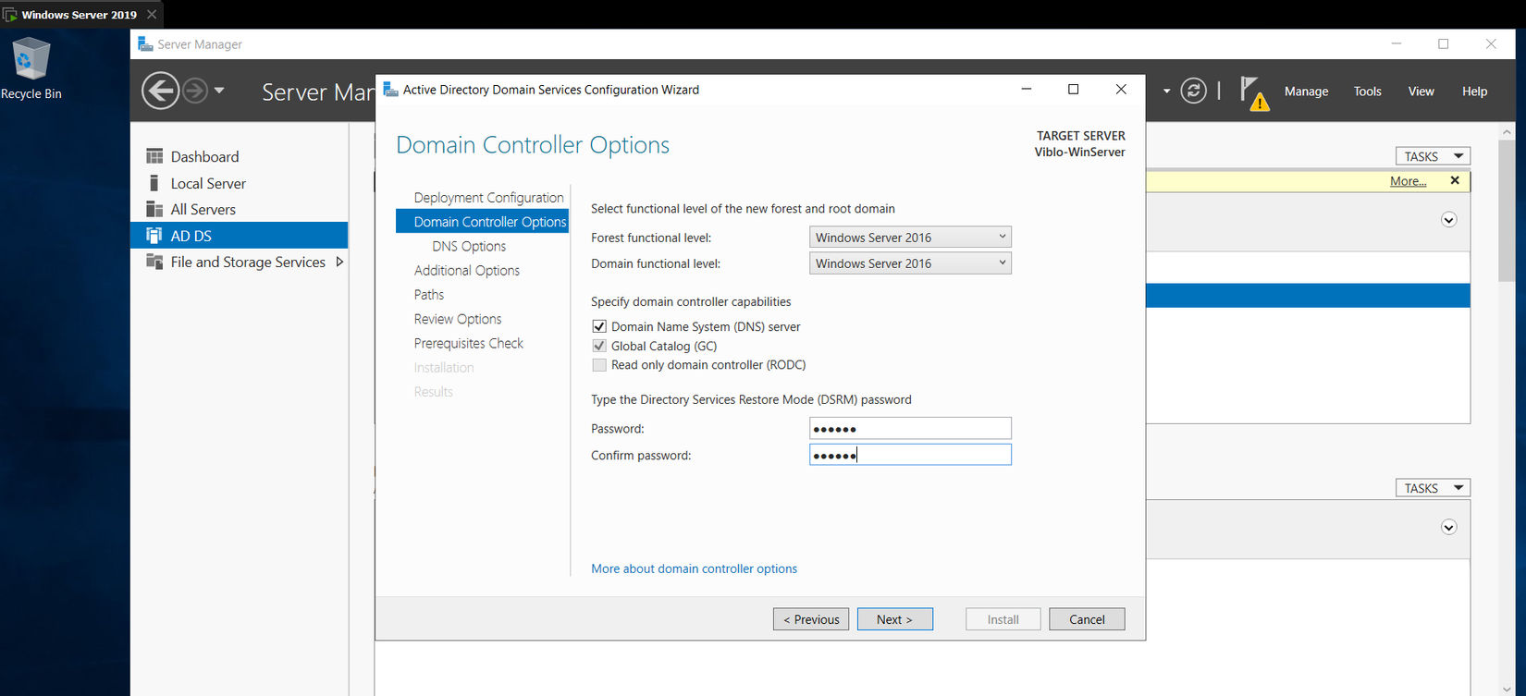Click the File and Storage Services icon

(154, 263)
